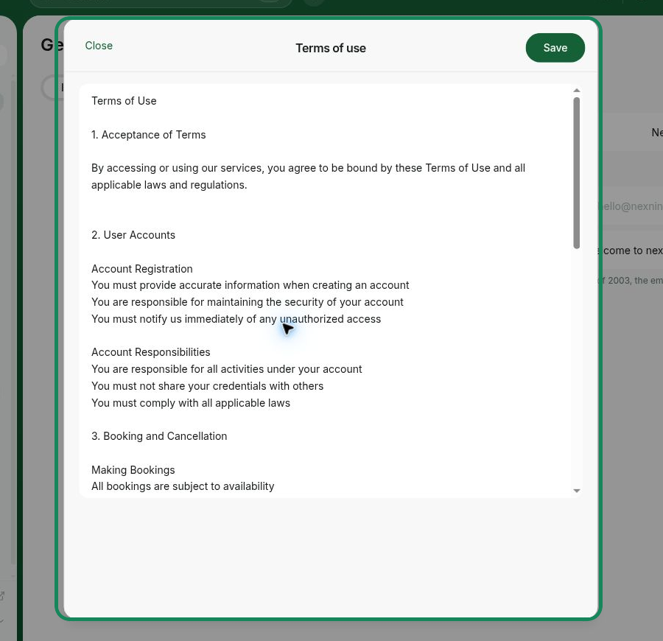
Task: Close the Terms of use dialog
Action: point(99,46)
